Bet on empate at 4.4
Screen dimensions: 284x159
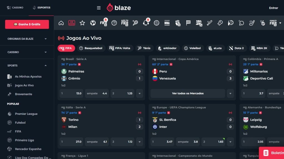97,93
